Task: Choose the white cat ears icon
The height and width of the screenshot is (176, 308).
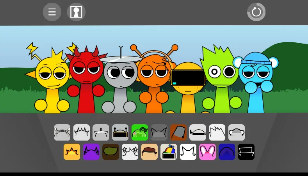Action: coord(188,152)
